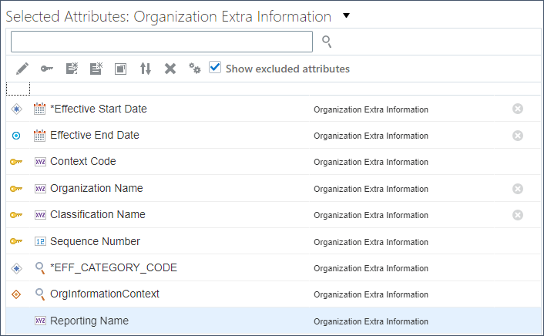The width and height of the screenshot is (544, 336).
Task: Click the search magnifier icon
Action: (327, 42)
